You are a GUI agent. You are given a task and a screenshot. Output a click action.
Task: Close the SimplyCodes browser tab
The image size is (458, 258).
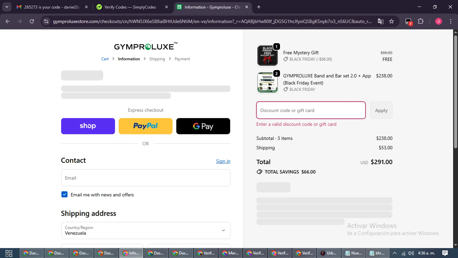(166, 7)
